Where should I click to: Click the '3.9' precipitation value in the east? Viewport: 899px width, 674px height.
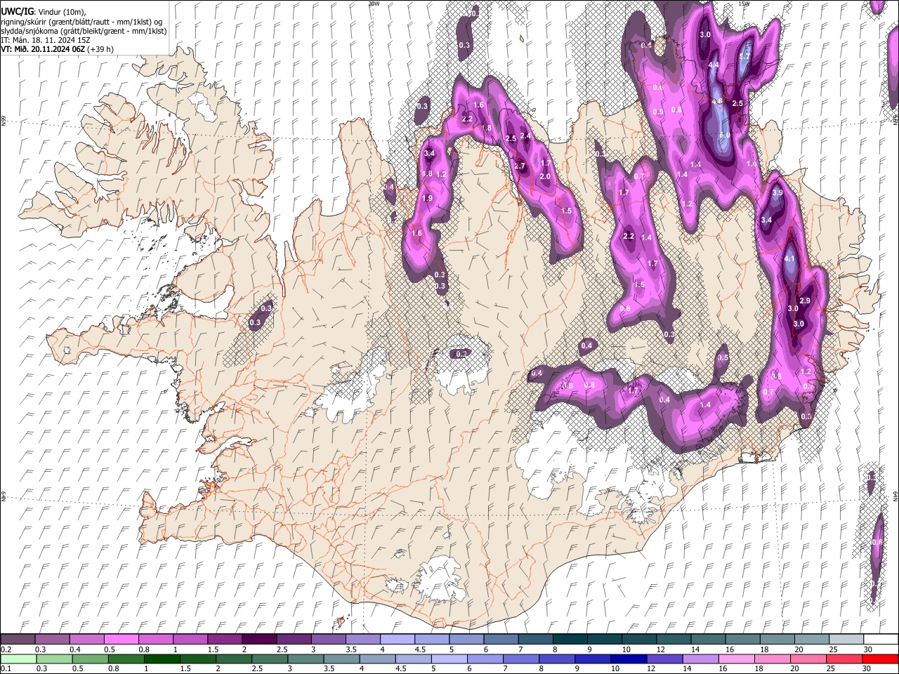click(x=777, y=192)
